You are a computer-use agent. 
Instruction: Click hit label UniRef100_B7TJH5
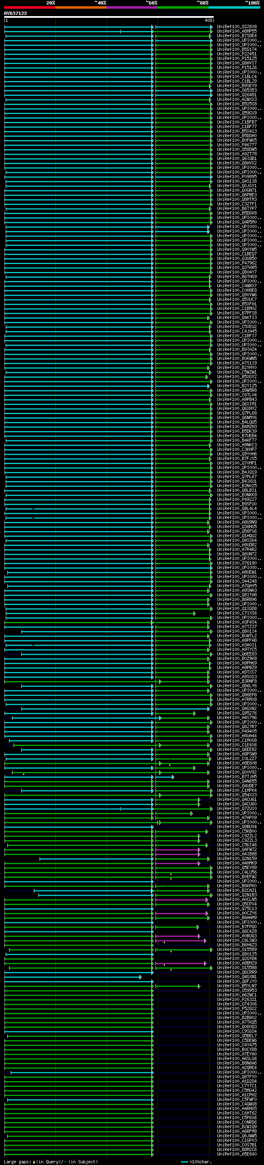point(237,777)
